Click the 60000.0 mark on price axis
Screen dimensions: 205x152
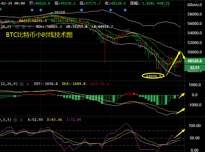(194, 5)
